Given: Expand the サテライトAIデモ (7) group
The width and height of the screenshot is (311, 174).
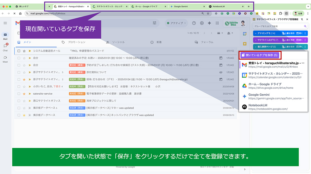Looking at the screenshot, I should [x=256, y=40].
